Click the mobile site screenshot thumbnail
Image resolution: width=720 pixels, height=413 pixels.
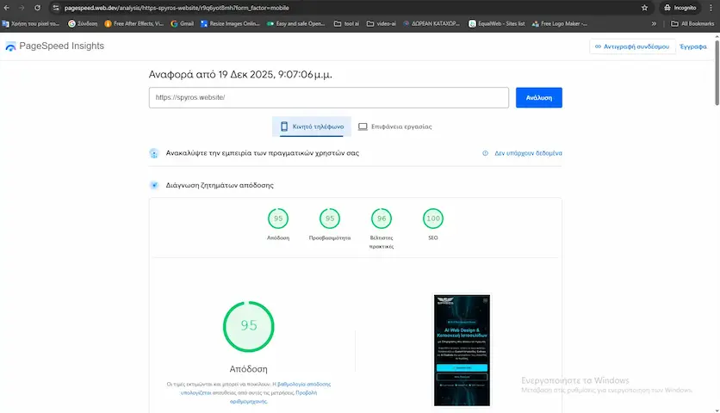(x=462, y=350)
